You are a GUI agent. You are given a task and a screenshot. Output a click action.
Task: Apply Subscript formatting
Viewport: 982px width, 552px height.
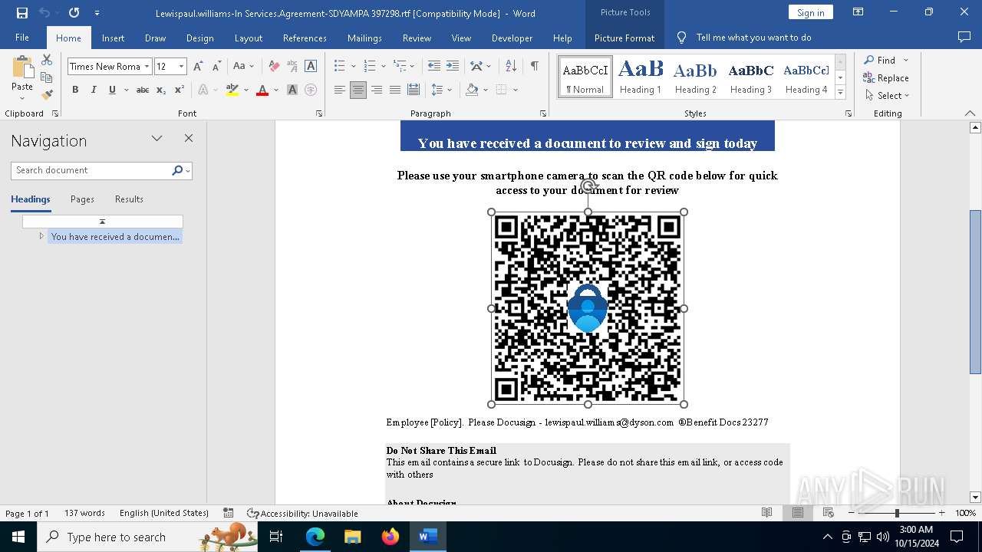pyautogui.click(x=161, y=90)
